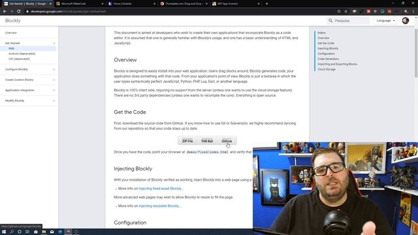Jump to Configuration in contents
This screenshot has width=418, height=235.
tap(326, 54)
